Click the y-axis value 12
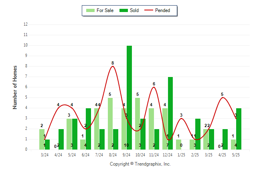Screen dimensions: 259x174 [26, 24]
